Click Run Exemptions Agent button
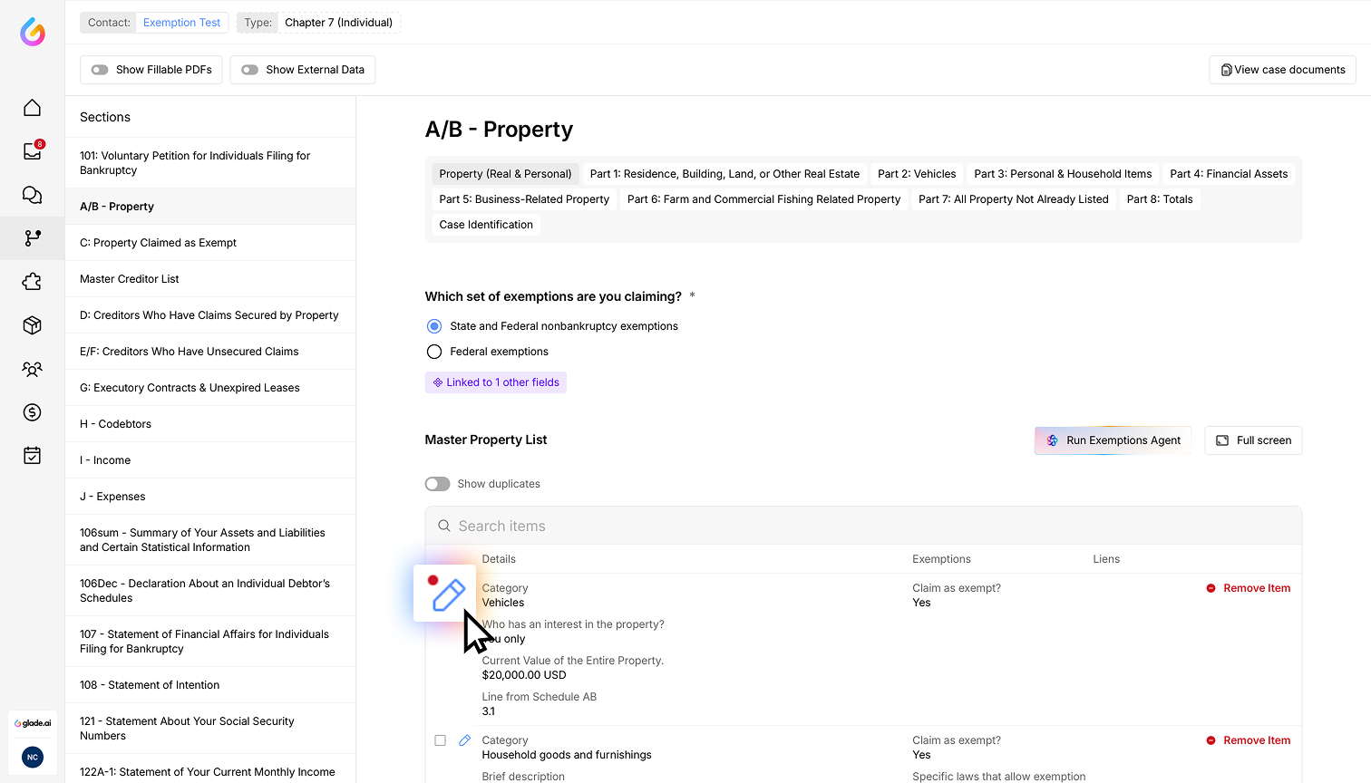 click(x=1113, y=440)
